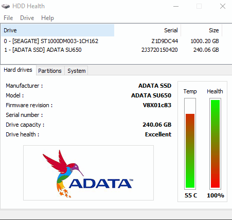Click serial Z1D9DC44 in the list
The height and width of the screenshot is (220, 232).
click(165, 41)
